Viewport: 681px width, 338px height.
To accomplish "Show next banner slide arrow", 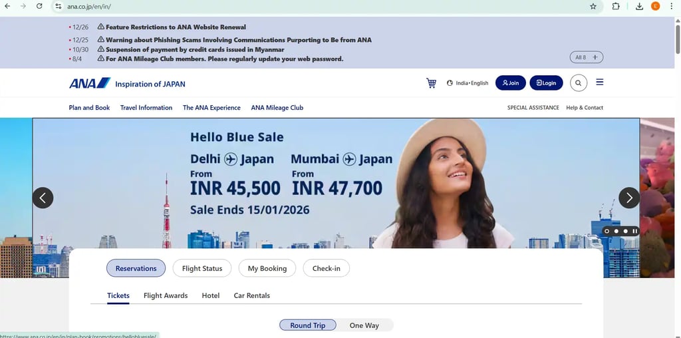I will pyautogui.click(x=629, y=198).
